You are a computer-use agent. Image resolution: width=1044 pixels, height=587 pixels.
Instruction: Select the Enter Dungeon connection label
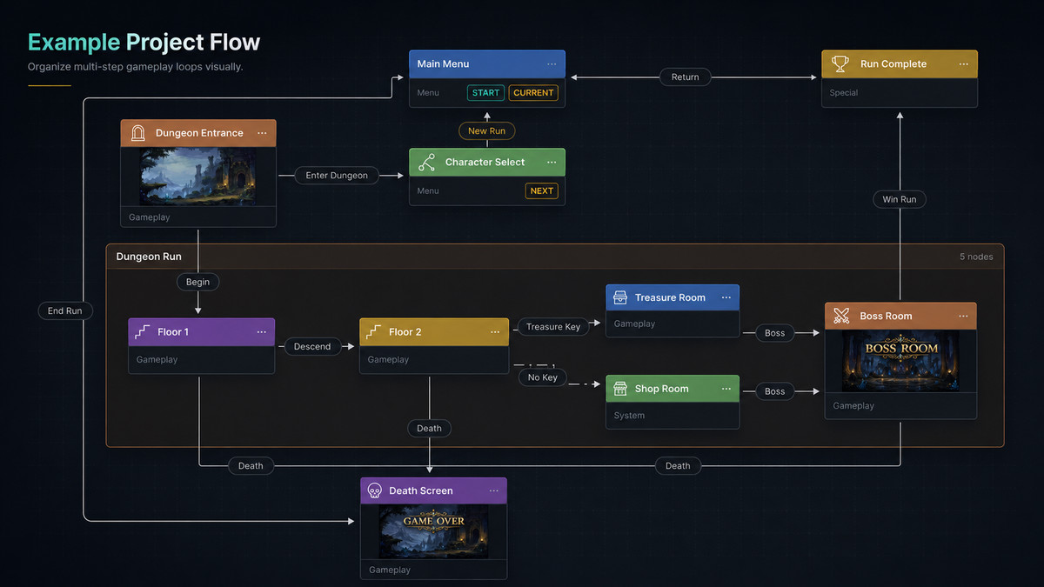[x=337, y=175]
